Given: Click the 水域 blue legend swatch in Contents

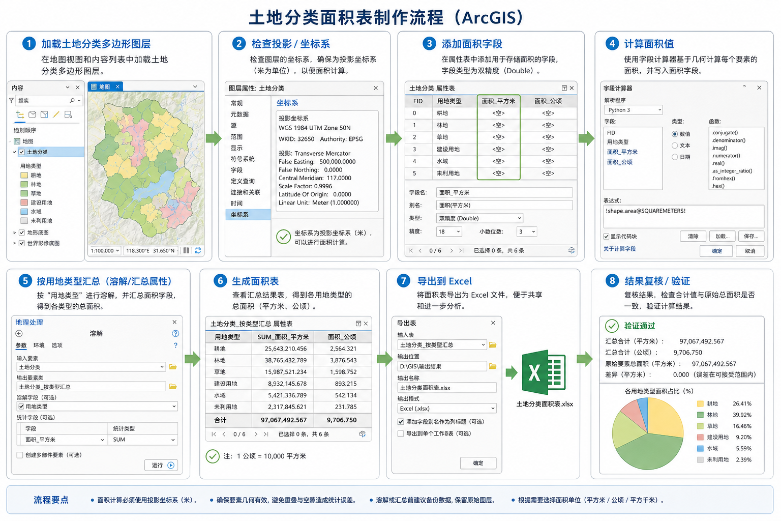Looking at the screenshot, I should [x=24, y=212].
